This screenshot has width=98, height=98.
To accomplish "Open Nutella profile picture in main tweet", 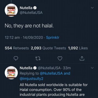I will [11, 10].
